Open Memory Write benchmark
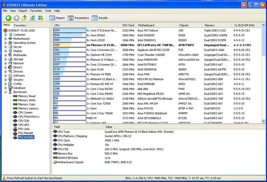Screen dimensions: 267x182 click(27, 100)
